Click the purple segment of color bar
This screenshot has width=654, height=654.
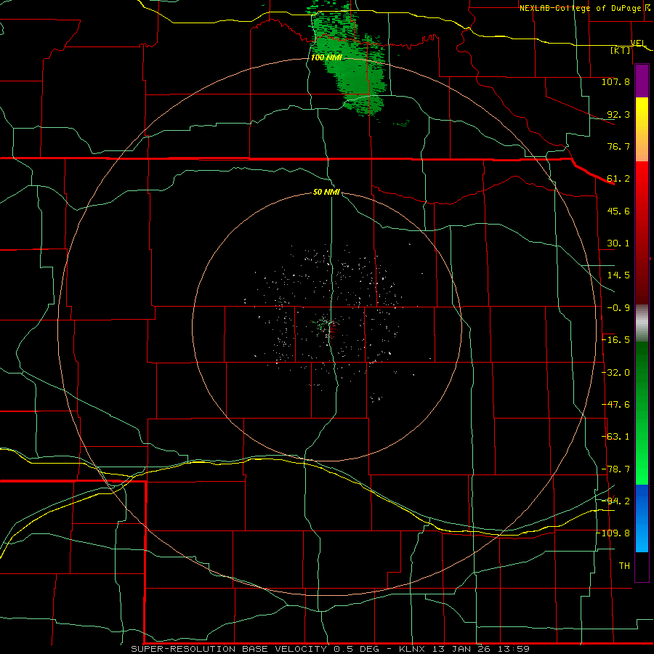642,81
